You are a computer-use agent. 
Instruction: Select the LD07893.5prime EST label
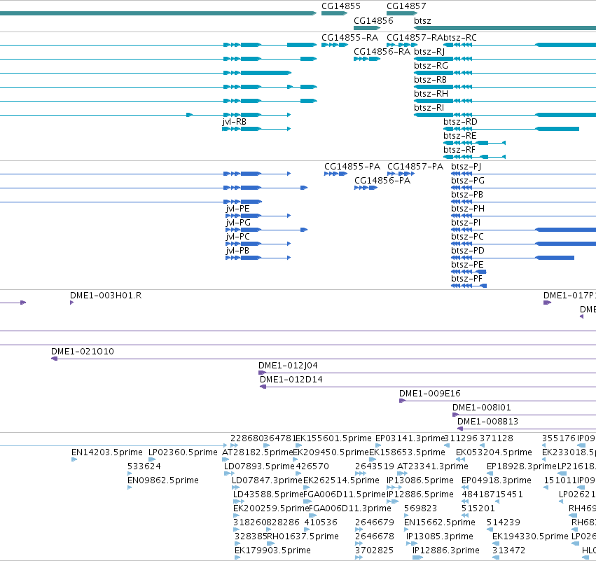(x=259, y=466)
